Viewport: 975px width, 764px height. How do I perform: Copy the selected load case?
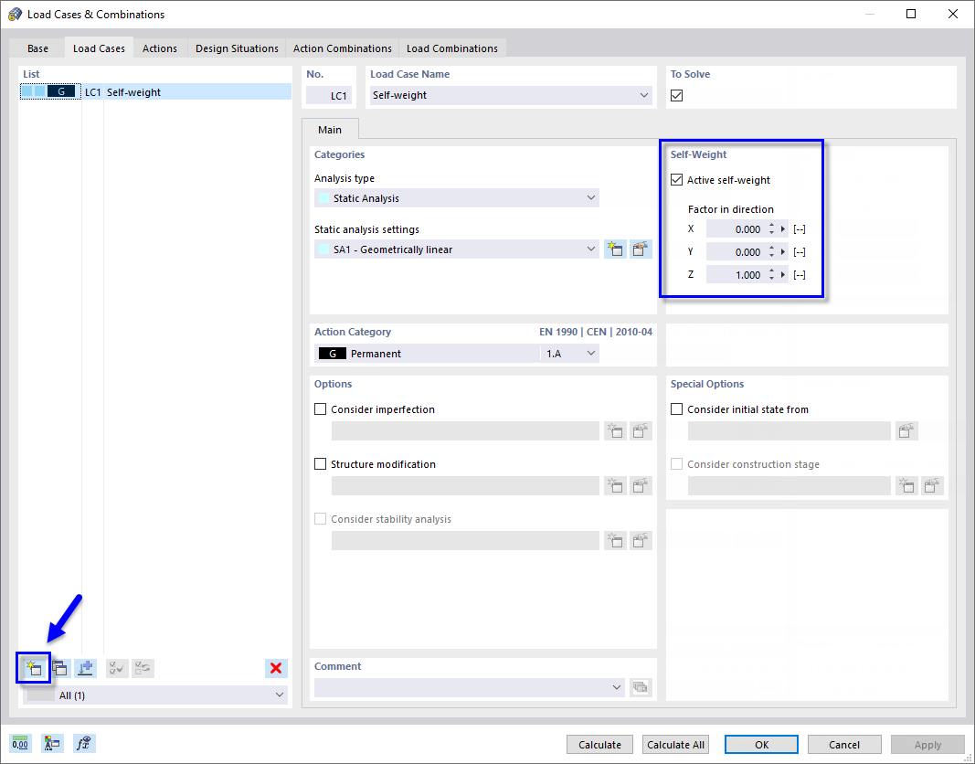59,668
